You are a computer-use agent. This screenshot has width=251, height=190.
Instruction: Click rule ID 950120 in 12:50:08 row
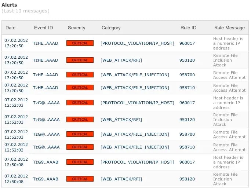click(x=187, y=179)
